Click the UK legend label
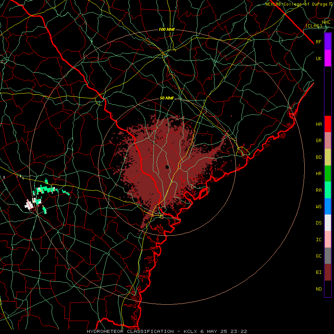The image size is (334, 334). pyautogui.click(x=318, y=58)
